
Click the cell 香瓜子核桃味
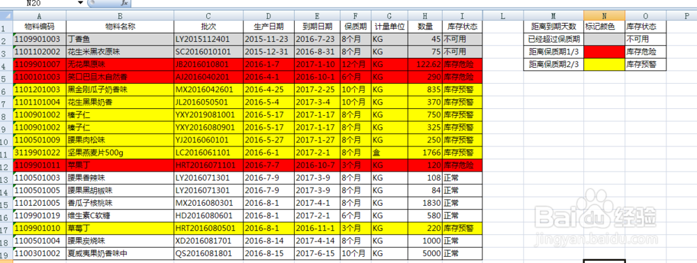point(120,204)
